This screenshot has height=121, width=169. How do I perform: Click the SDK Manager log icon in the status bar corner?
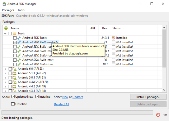coord(165,115)
